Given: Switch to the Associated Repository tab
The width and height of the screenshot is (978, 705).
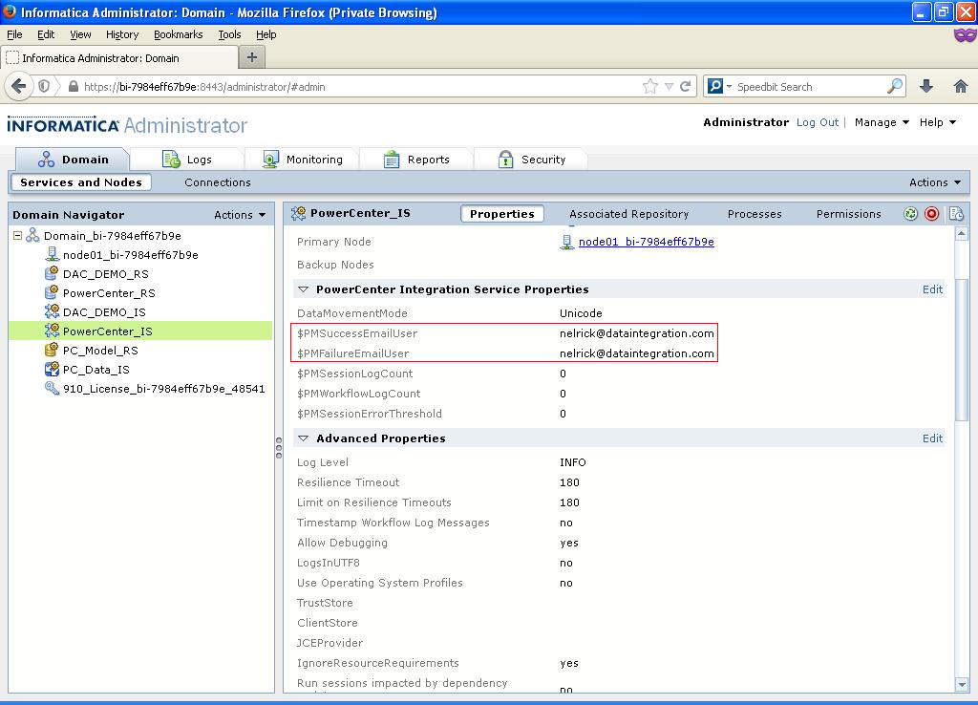Looking at the screenshot, I should [x=628, y=214].
